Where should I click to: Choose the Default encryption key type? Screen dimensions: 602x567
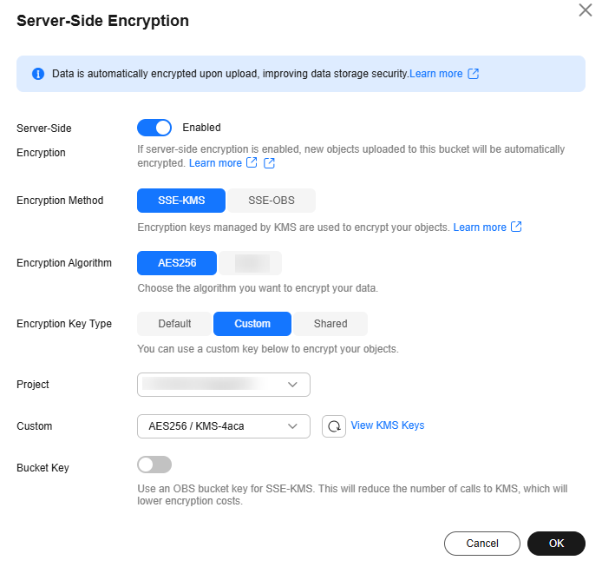tap(174, 324)
